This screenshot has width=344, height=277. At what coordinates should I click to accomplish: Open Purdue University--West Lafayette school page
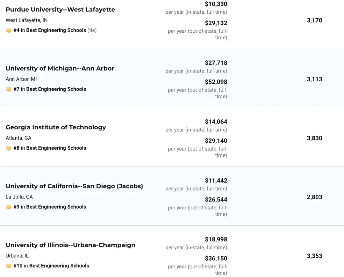pos(60,10)
